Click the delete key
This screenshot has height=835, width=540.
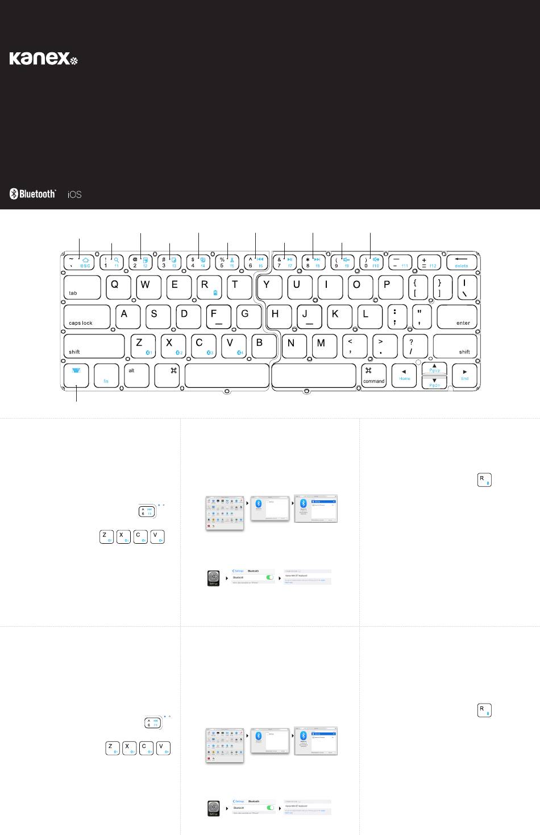(x=461, y=262)
